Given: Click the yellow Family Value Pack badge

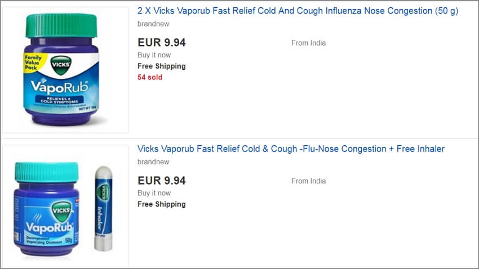Looking at the screenshot, I should 34,62.
